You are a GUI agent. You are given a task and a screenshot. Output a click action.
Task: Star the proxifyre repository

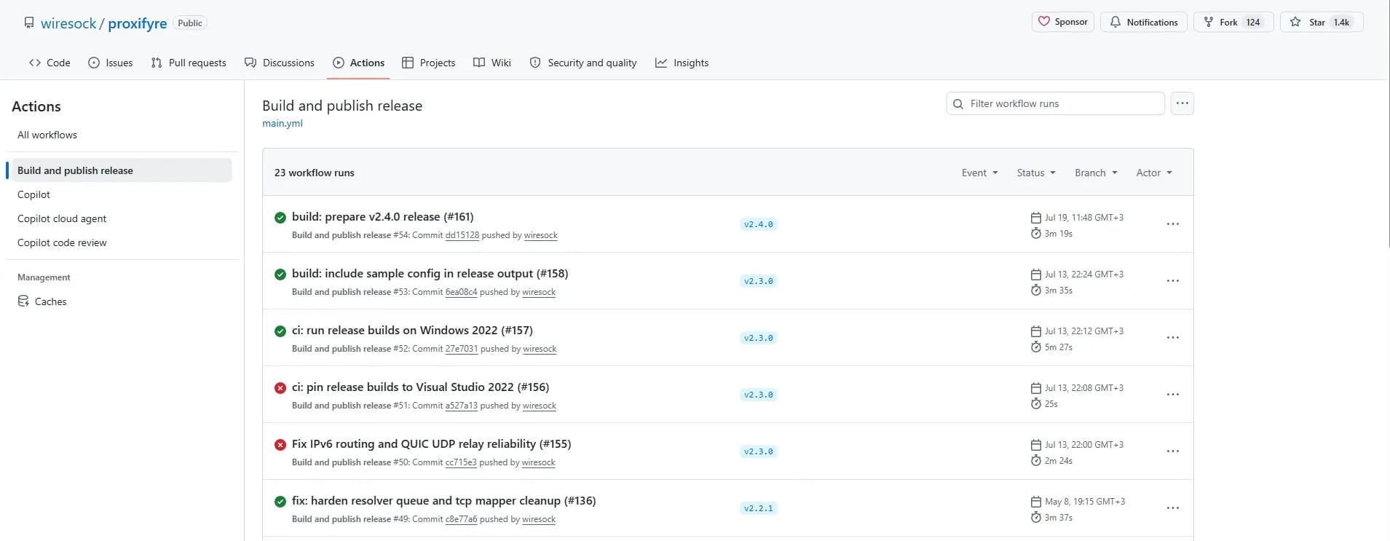1321,22
